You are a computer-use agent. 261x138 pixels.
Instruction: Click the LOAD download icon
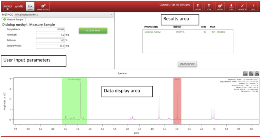coord(231,6)
